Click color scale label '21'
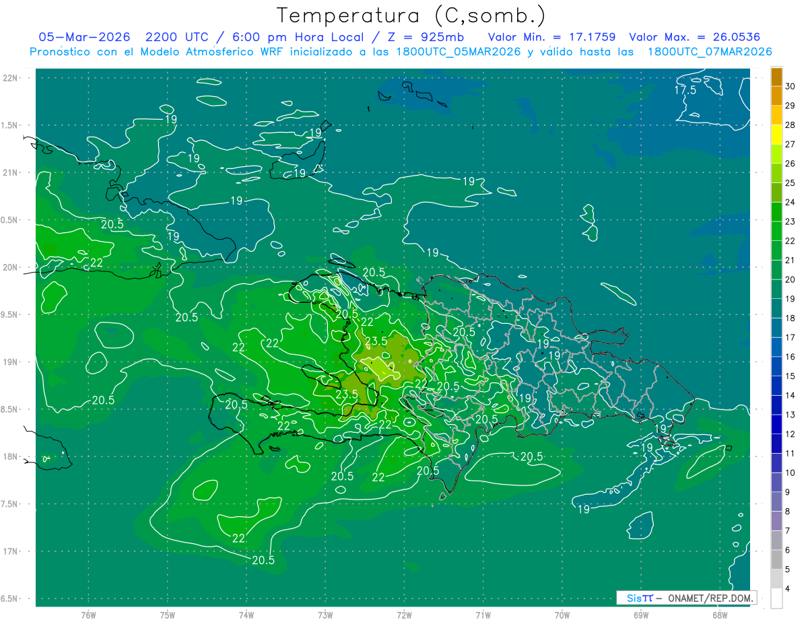 (x=791, y=260)
